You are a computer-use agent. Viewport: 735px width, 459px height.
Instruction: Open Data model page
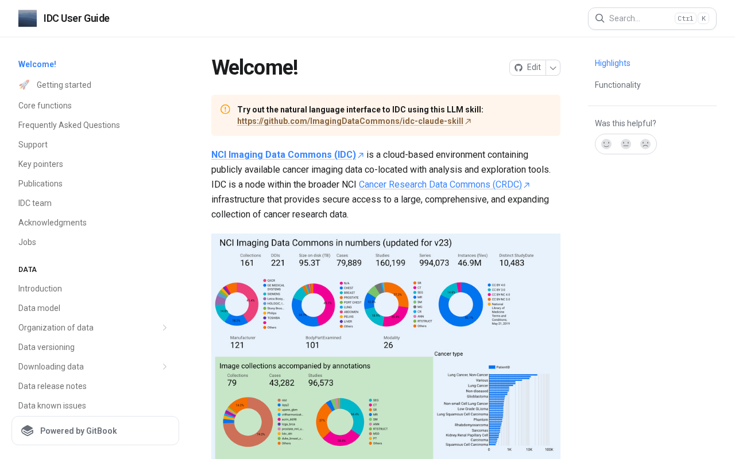point(39,308)
